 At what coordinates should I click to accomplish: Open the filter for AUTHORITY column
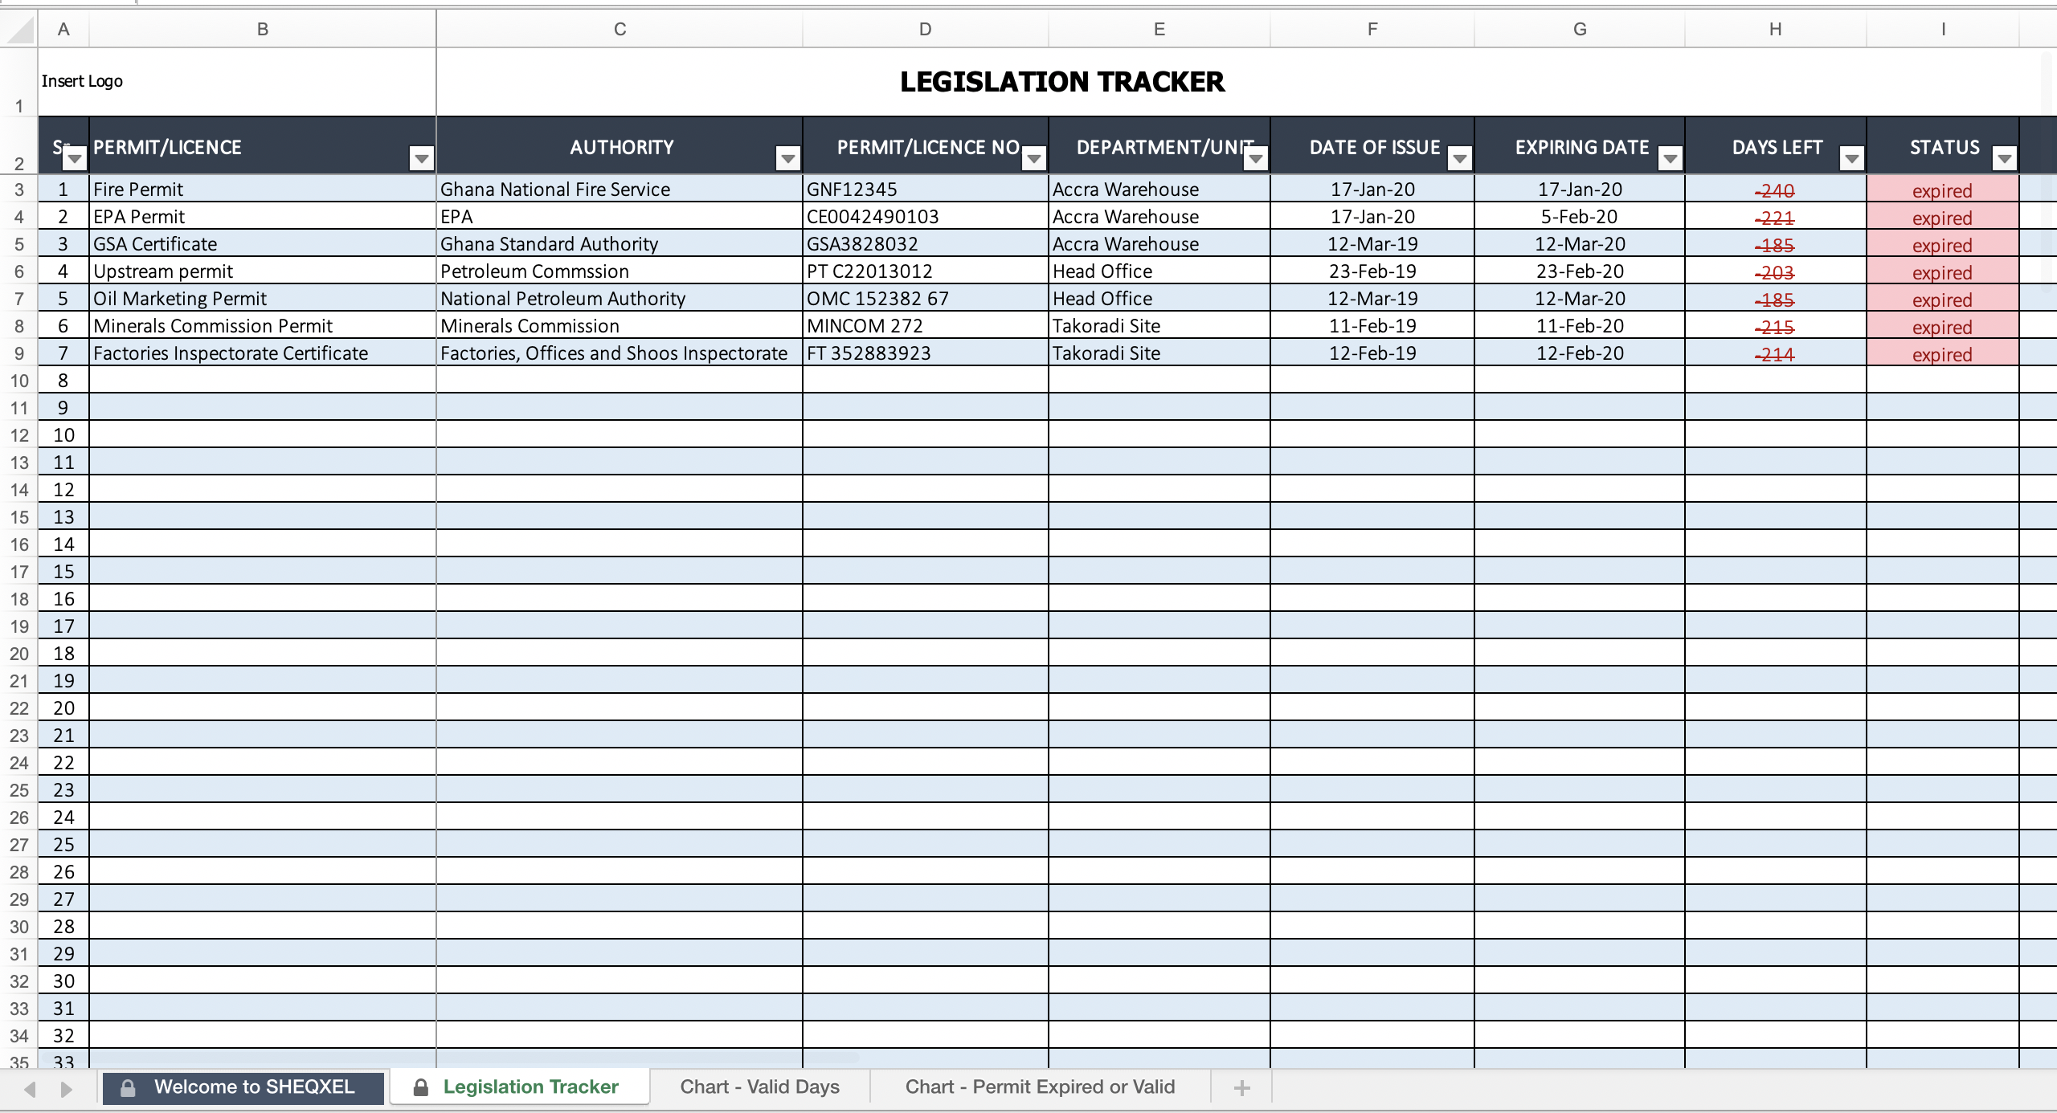786,158
